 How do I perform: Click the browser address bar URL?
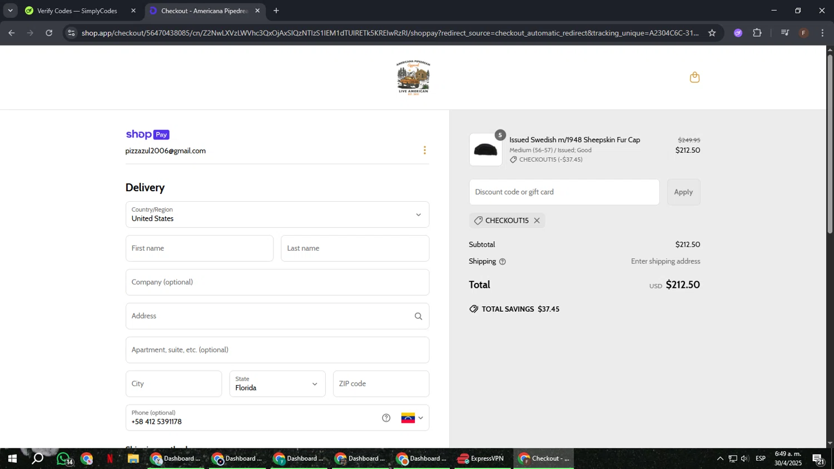click(x=389, y=33)
